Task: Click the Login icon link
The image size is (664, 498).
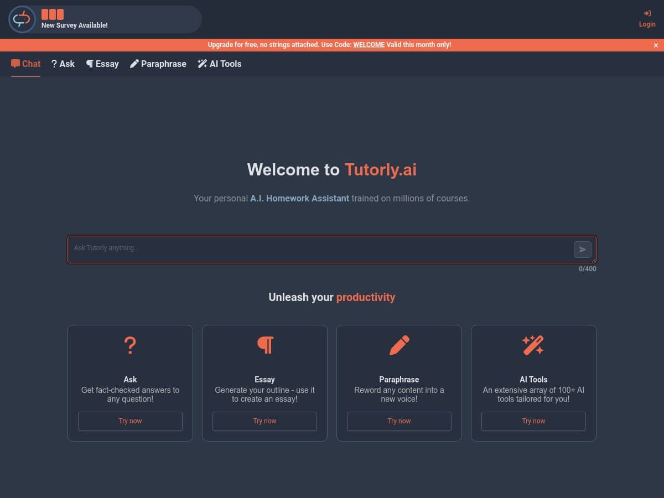Action: click(647, 19)
